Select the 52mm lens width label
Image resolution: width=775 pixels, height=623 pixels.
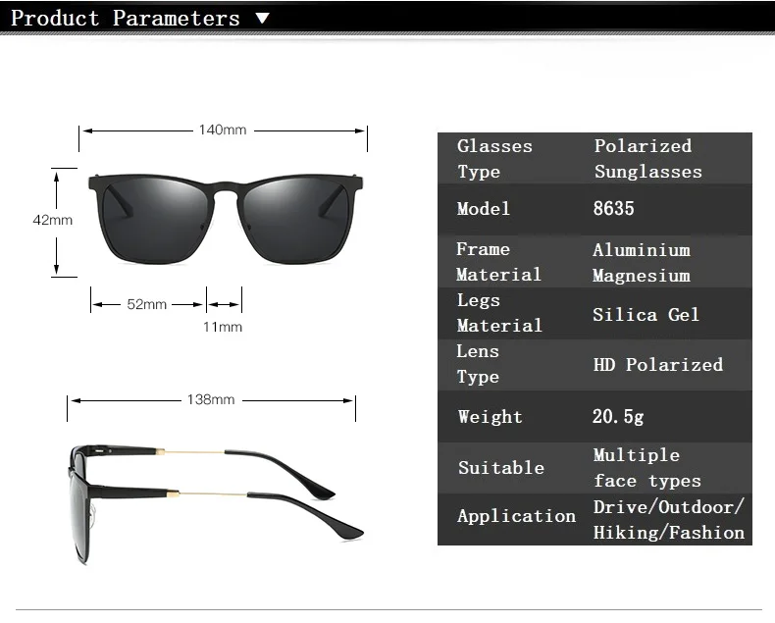point(147,304)
